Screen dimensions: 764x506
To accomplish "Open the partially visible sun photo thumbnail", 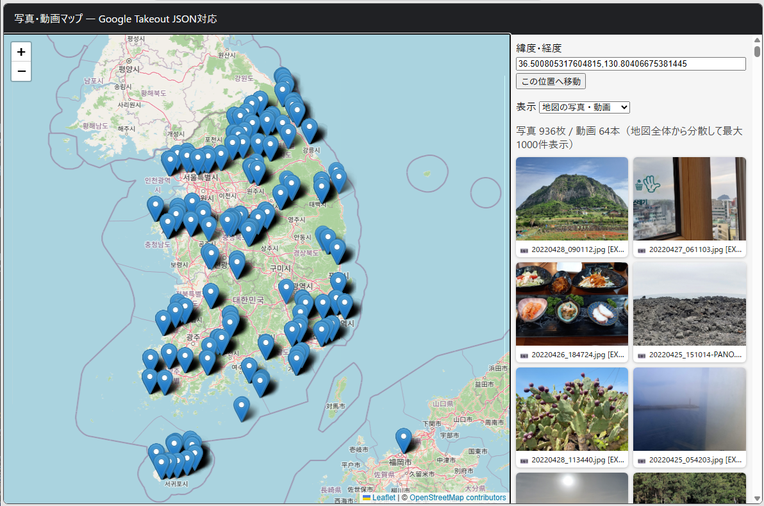I will [572, 488].
